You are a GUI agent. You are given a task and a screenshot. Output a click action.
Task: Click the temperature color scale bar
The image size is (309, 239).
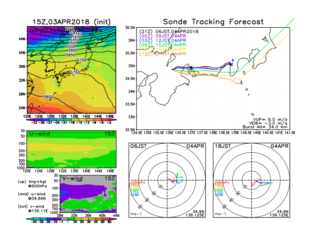coord(71,119)
